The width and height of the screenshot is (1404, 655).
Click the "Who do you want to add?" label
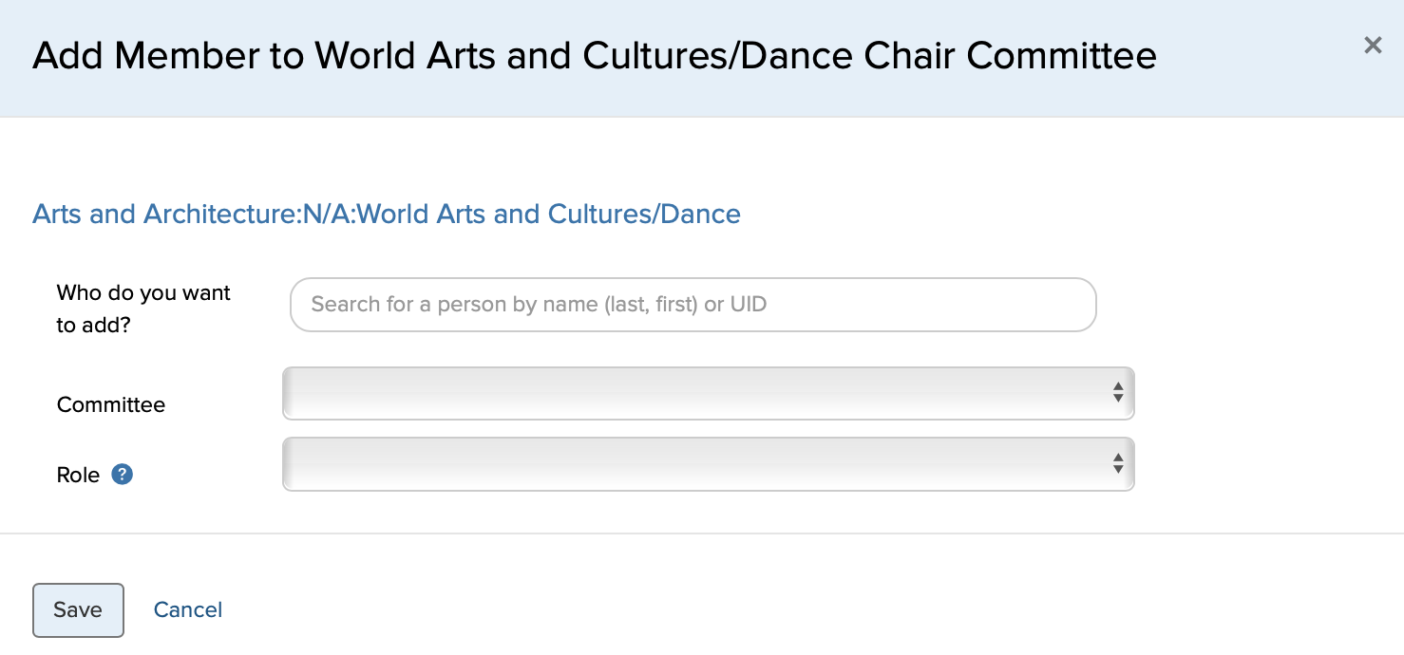tap(143, 309)
